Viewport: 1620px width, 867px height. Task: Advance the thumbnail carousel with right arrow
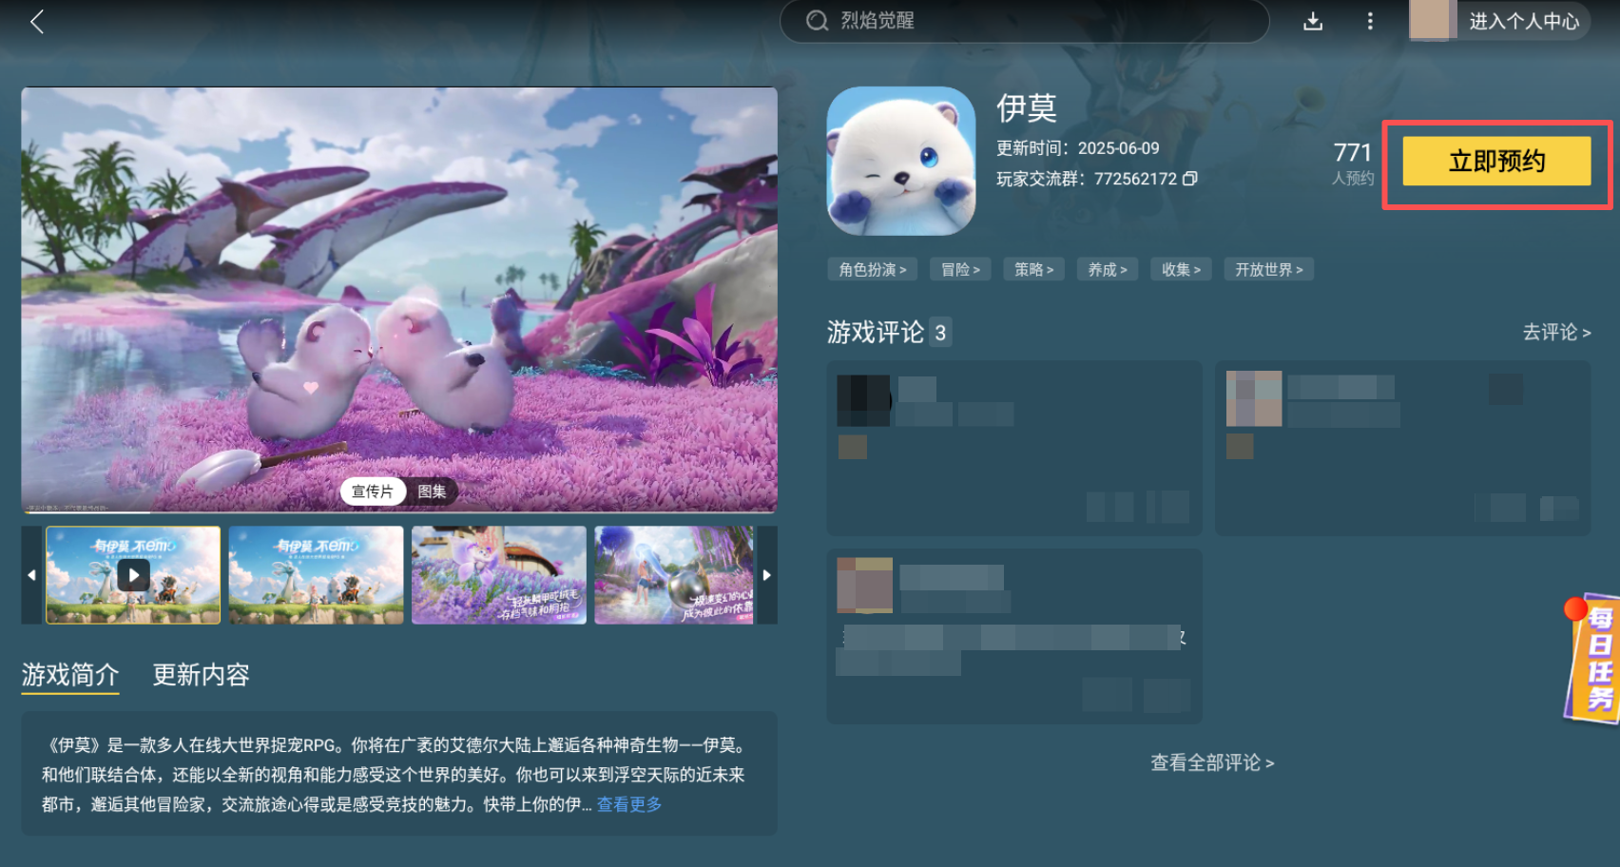(767, 575)
